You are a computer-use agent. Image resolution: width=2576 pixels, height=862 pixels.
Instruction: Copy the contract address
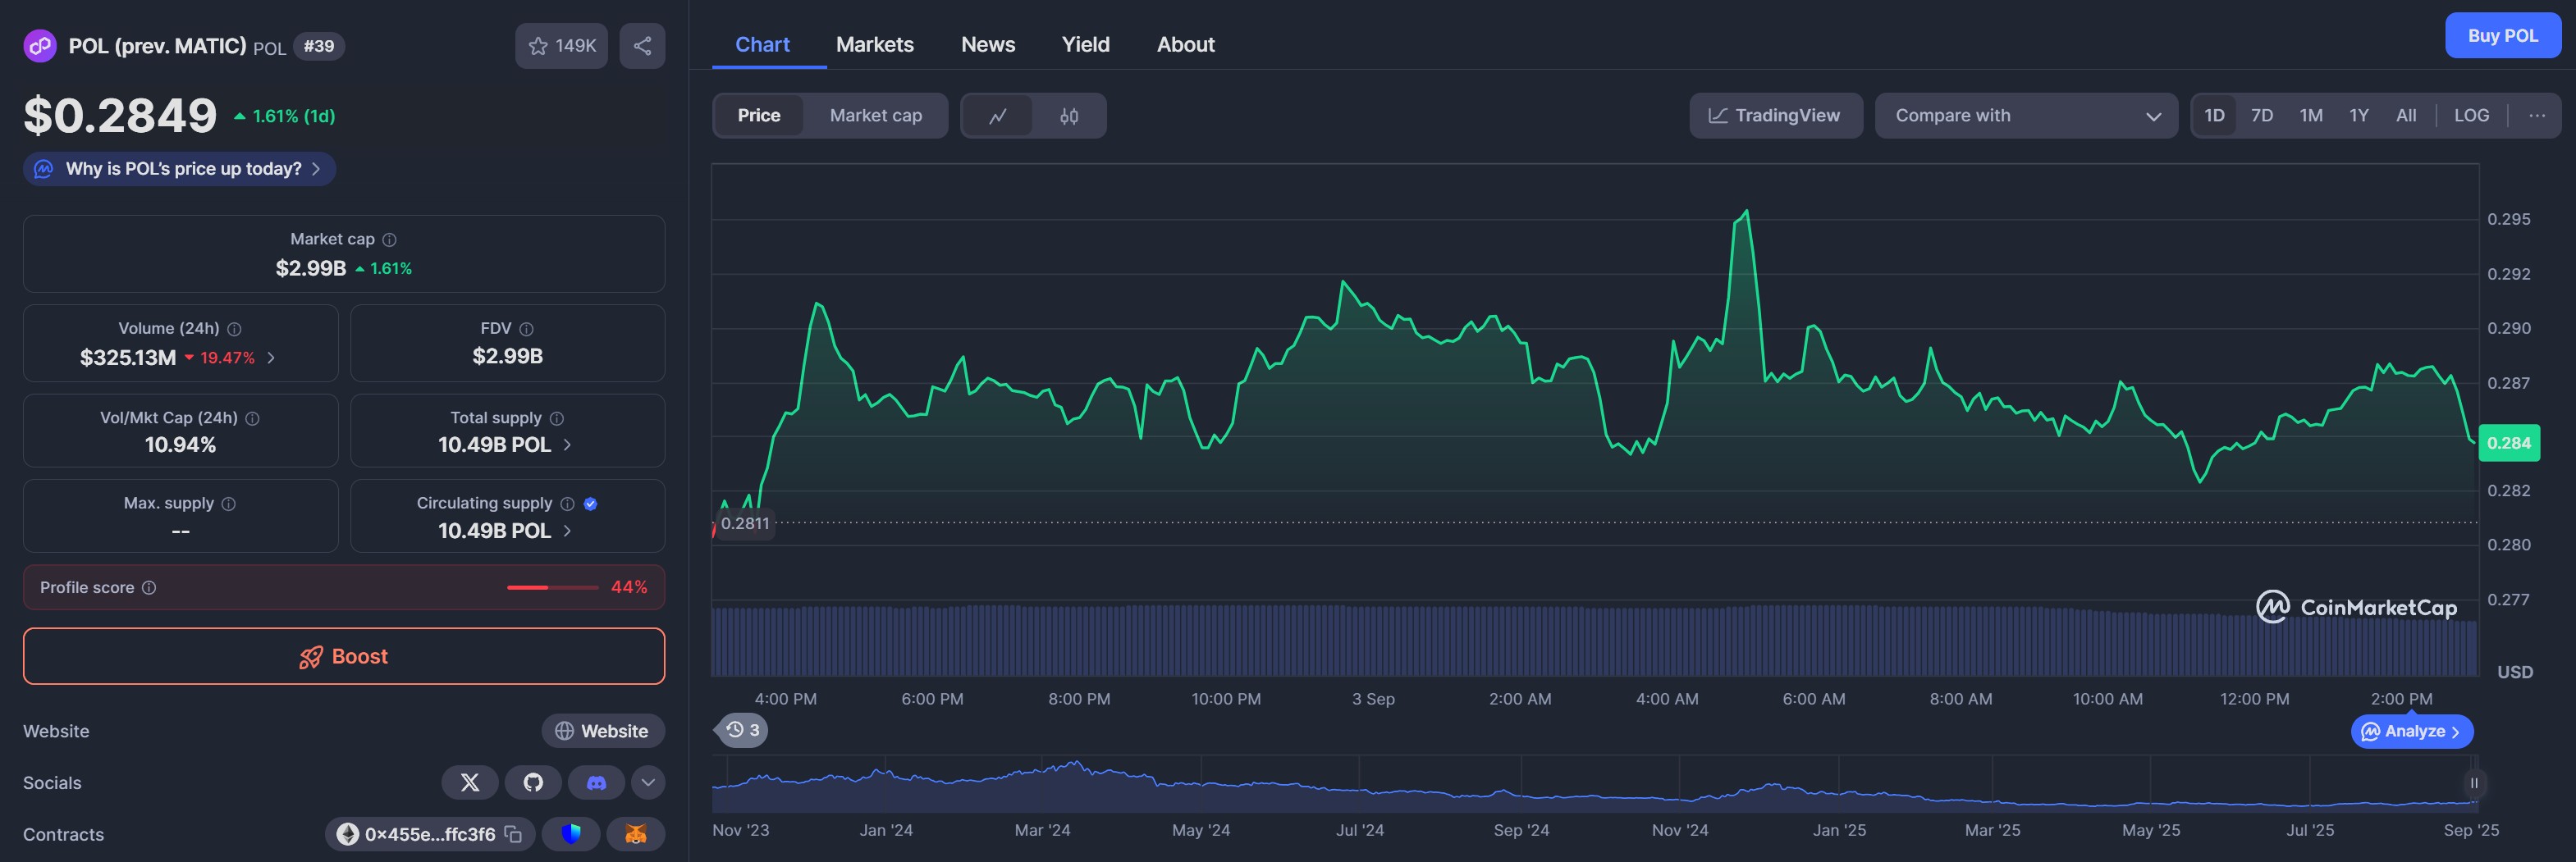pyautogui.click(x=514, y=834)
